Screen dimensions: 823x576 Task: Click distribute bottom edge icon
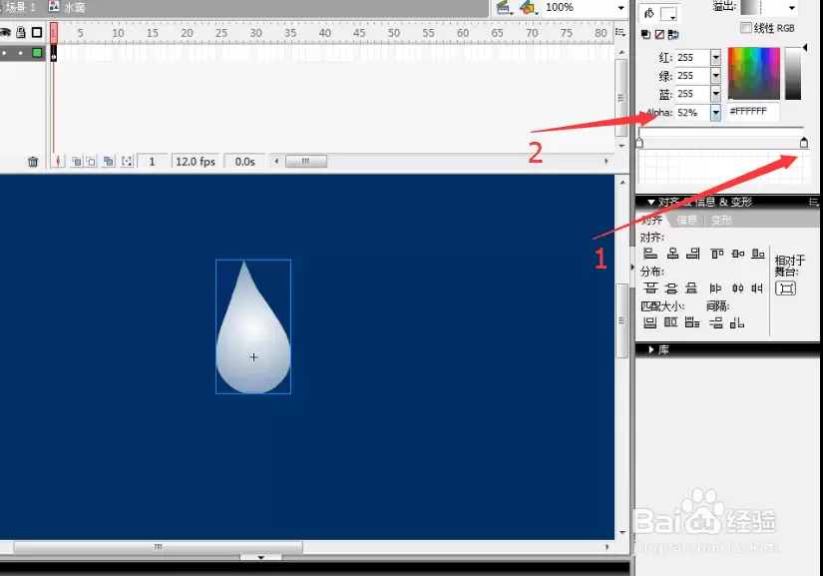click(691, 288)
